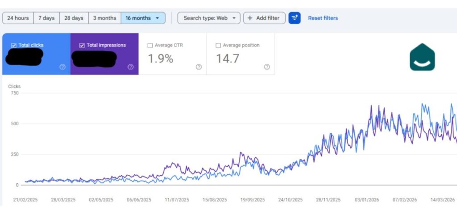Click the blue filter sparkle icon button
457x214 pixels.
(295, 18)
